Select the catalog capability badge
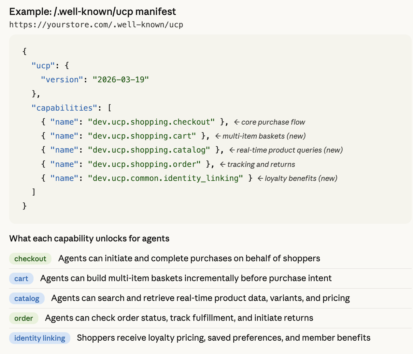413x354 pixels. point(27,298)
